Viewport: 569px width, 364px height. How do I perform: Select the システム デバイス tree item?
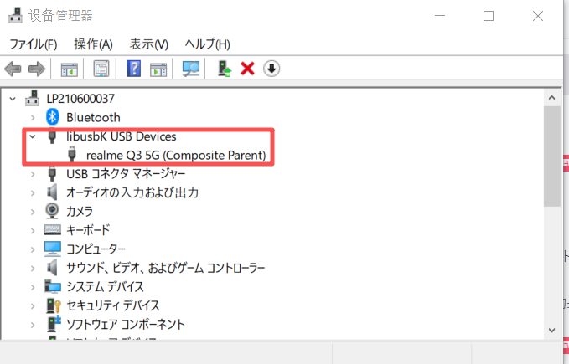pos(105,287)
